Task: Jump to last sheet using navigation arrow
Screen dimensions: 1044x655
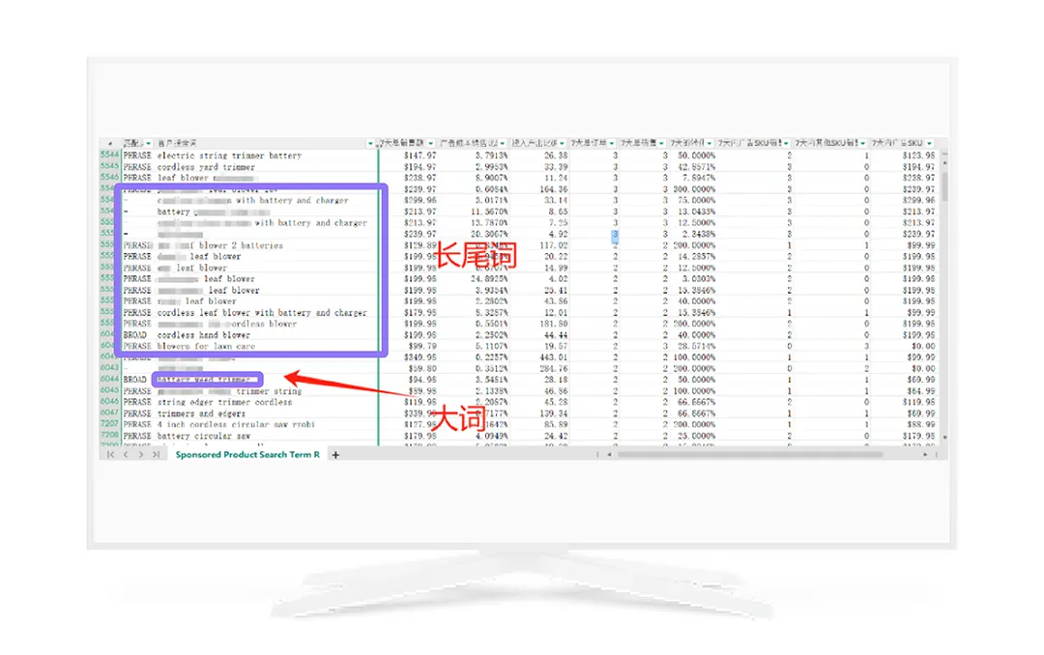Action: [156, 455]
